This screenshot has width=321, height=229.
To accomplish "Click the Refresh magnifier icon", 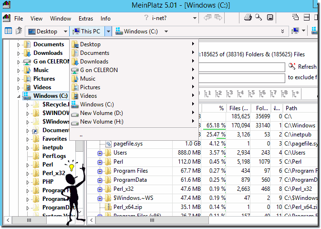I will (x=292, y=66).
